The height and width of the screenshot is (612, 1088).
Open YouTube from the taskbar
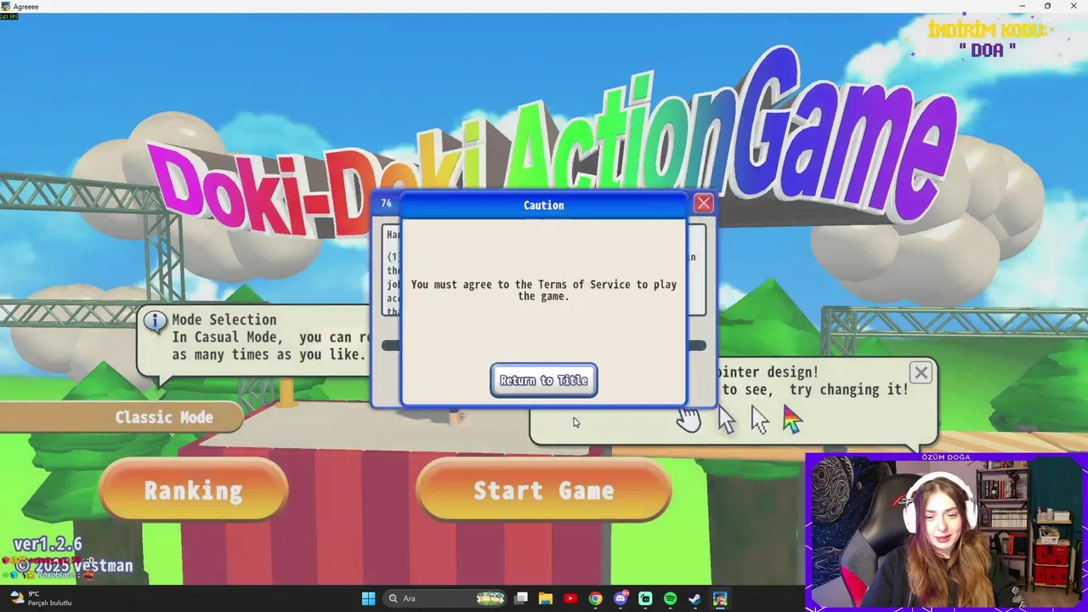[x=570, y=598]
